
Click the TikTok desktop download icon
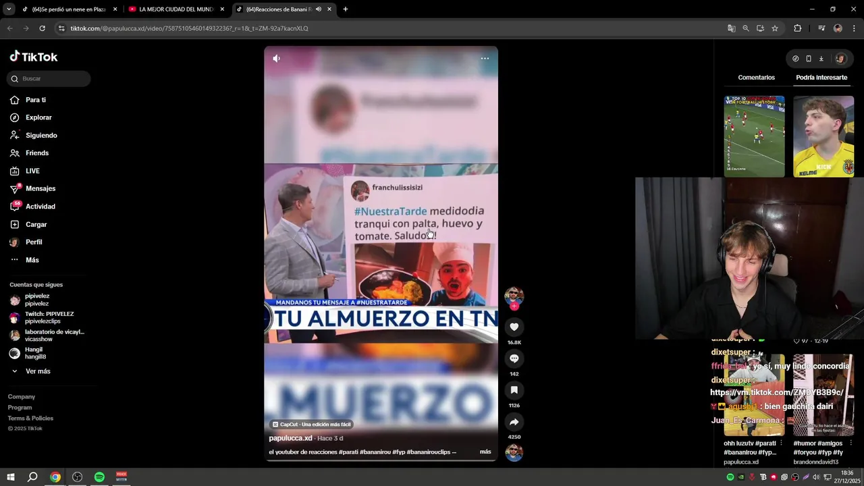[821, 59]
